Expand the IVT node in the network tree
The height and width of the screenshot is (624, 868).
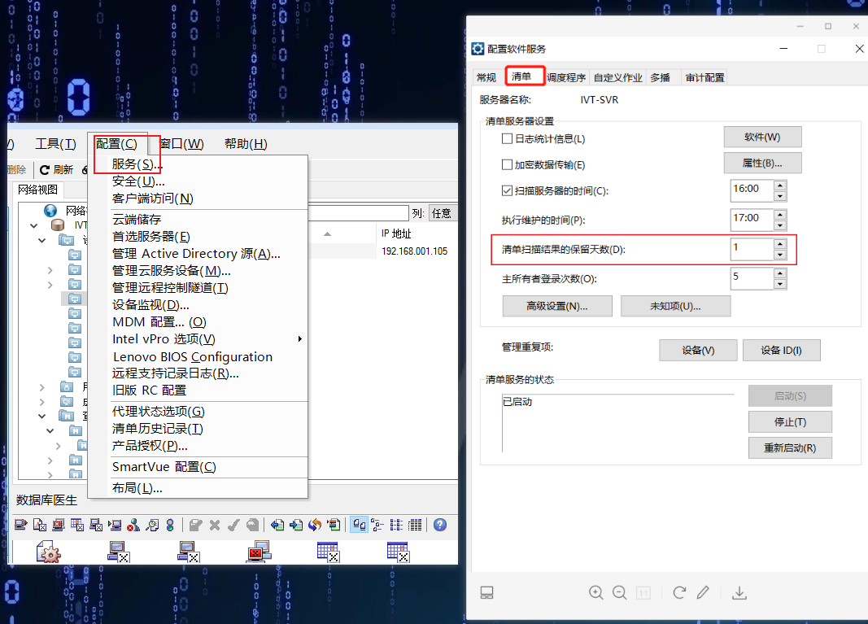click(x=33, y=225)
